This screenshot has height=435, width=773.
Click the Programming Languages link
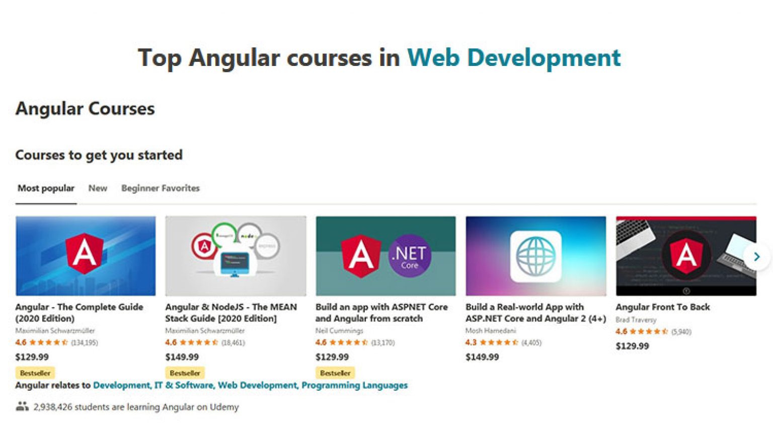click(x=354, y=385)
